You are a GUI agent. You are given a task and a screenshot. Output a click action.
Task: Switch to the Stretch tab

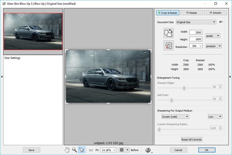coord(215,13)
